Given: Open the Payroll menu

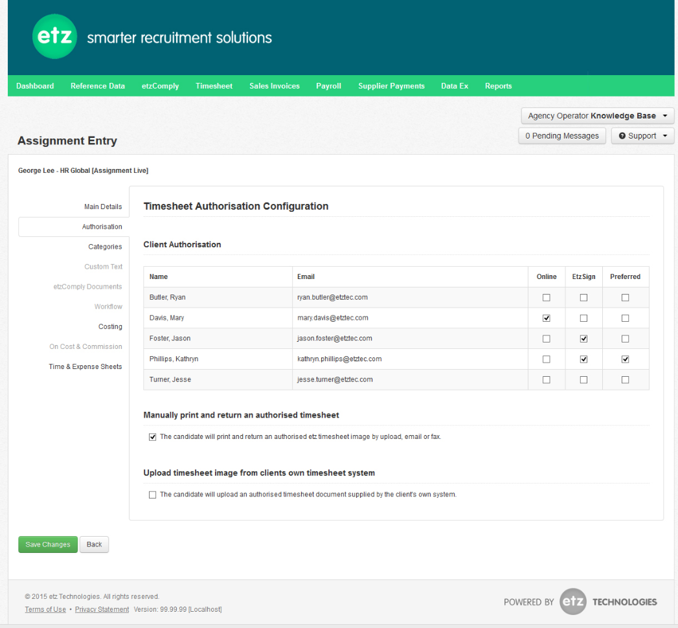Looking at the screenshot, I should click(328, 86).
